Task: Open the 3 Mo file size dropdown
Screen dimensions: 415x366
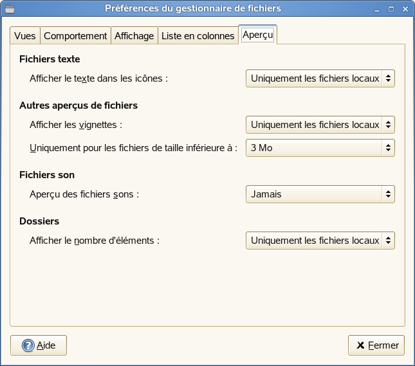Action: [320, 148]
